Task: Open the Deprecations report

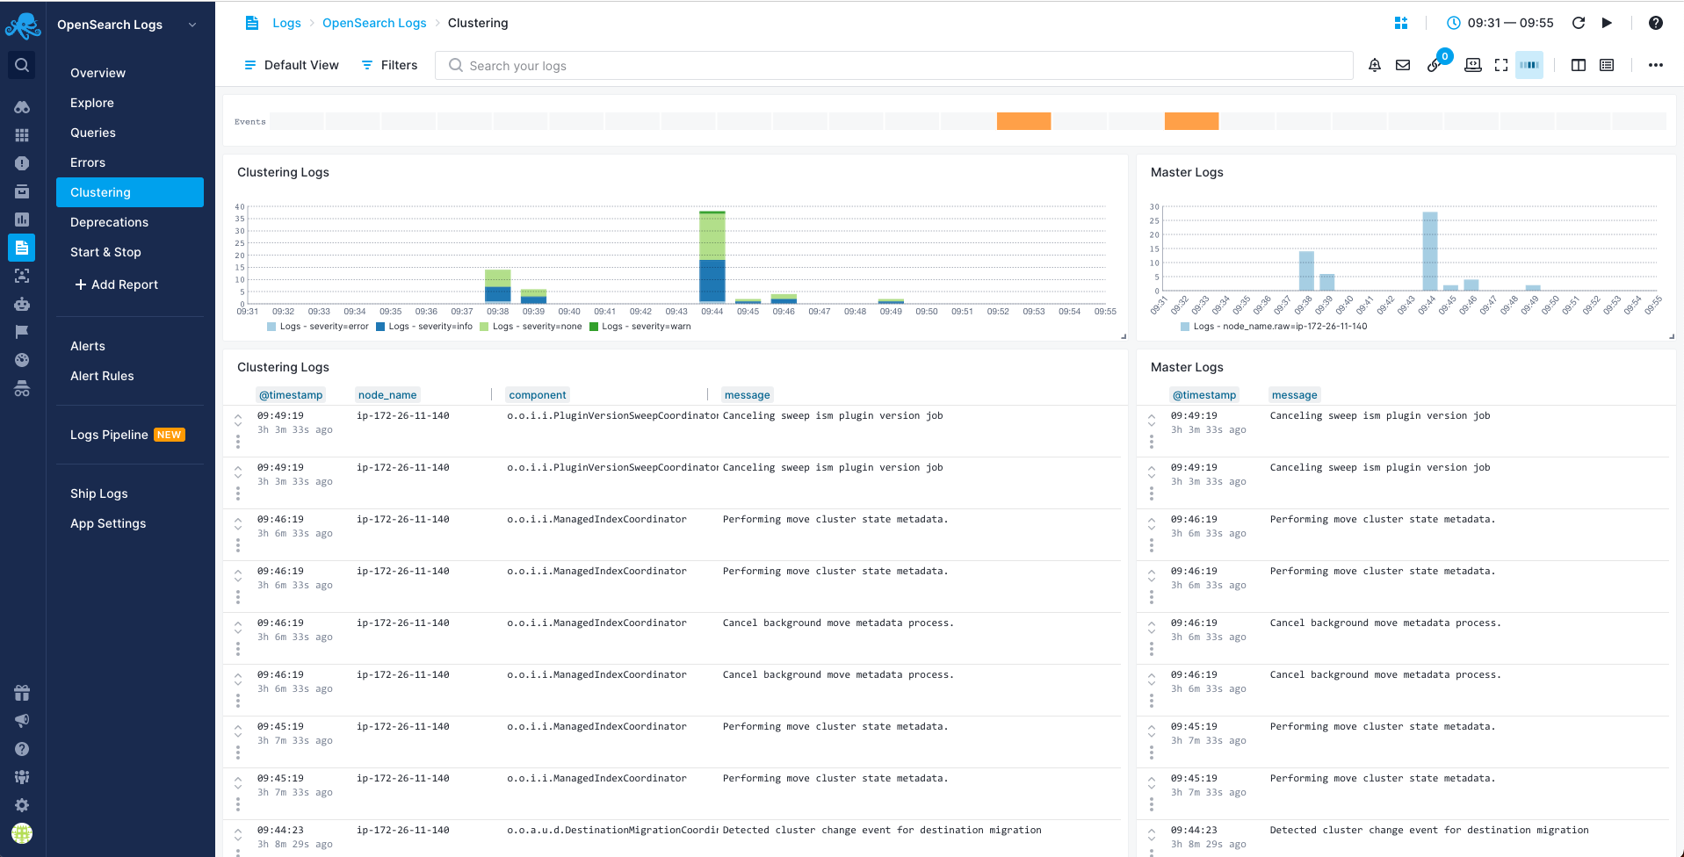Action: pos(109,222)
